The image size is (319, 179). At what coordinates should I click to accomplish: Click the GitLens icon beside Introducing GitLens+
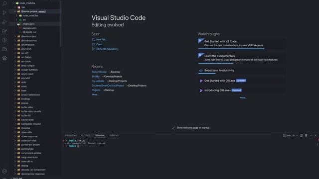pos(201,90)
